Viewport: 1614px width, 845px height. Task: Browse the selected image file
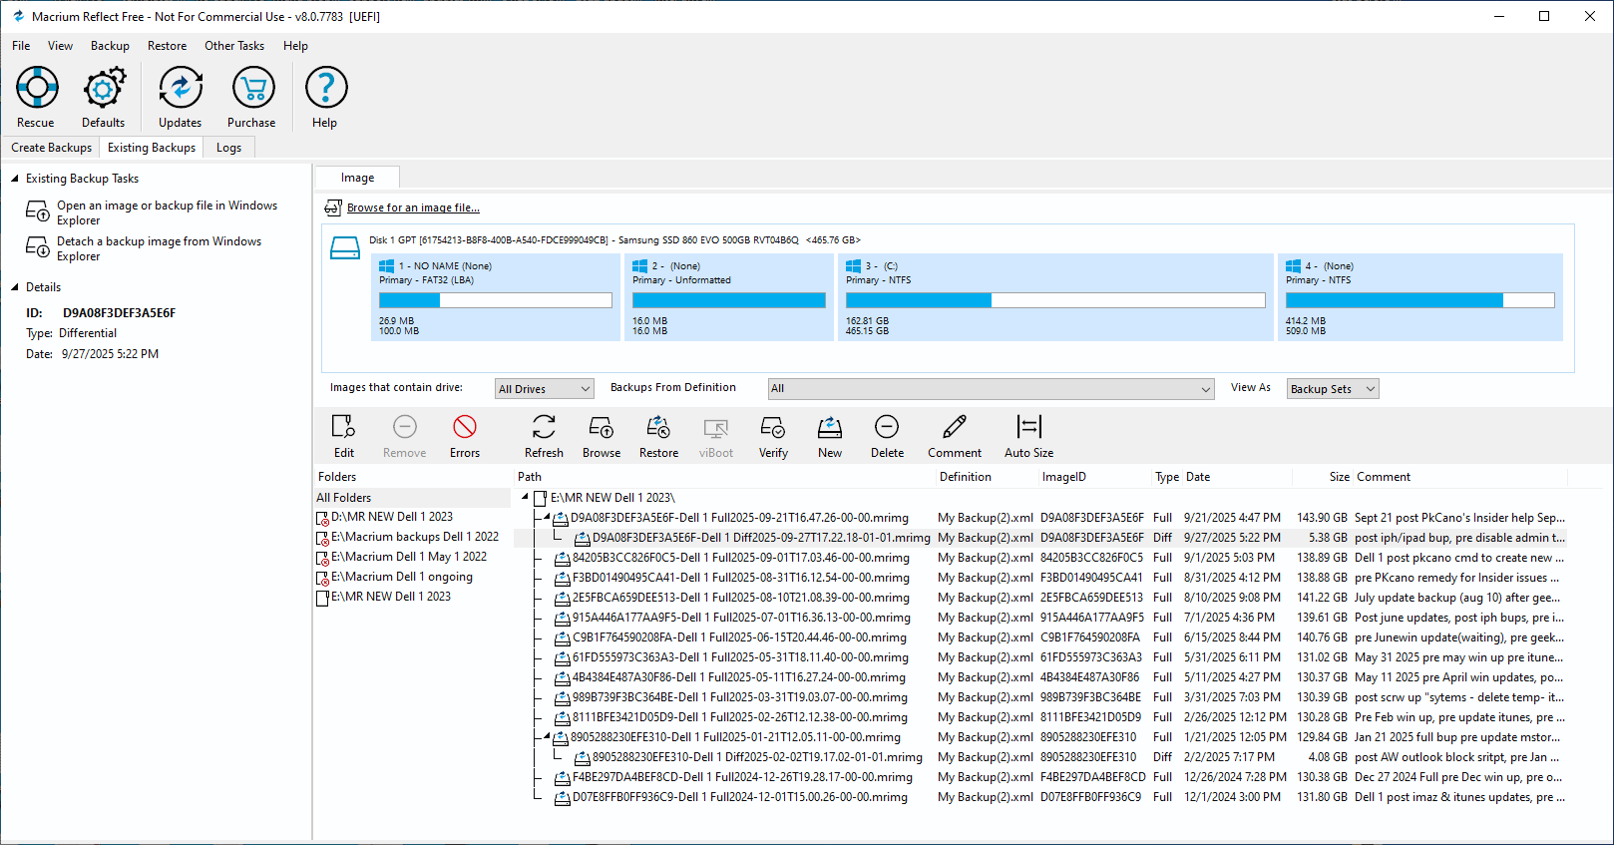pyautogui.click(x=602, y=436)
